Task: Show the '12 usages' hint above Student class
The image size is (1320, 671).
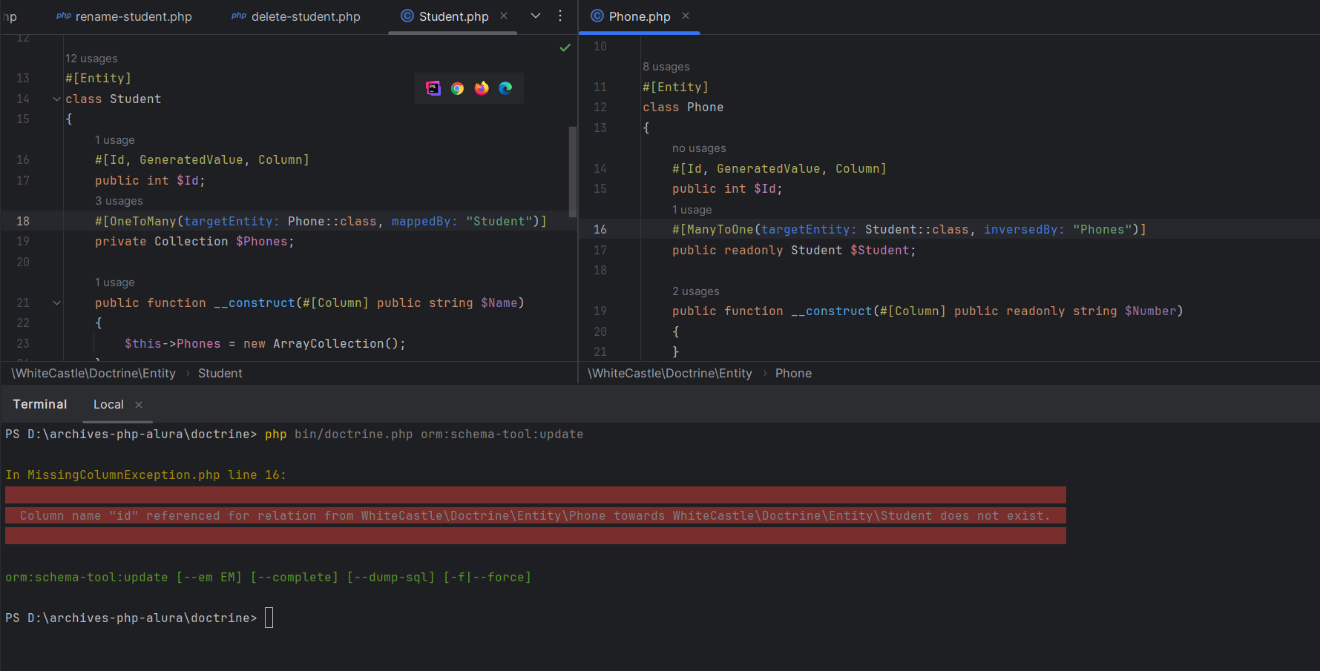Action: [91, 59]
